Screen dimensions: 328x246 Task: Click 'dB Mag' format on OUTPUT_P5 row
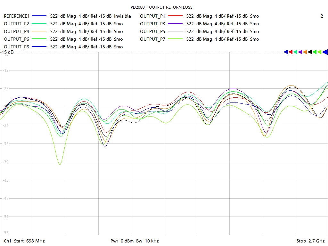point(204,32)
